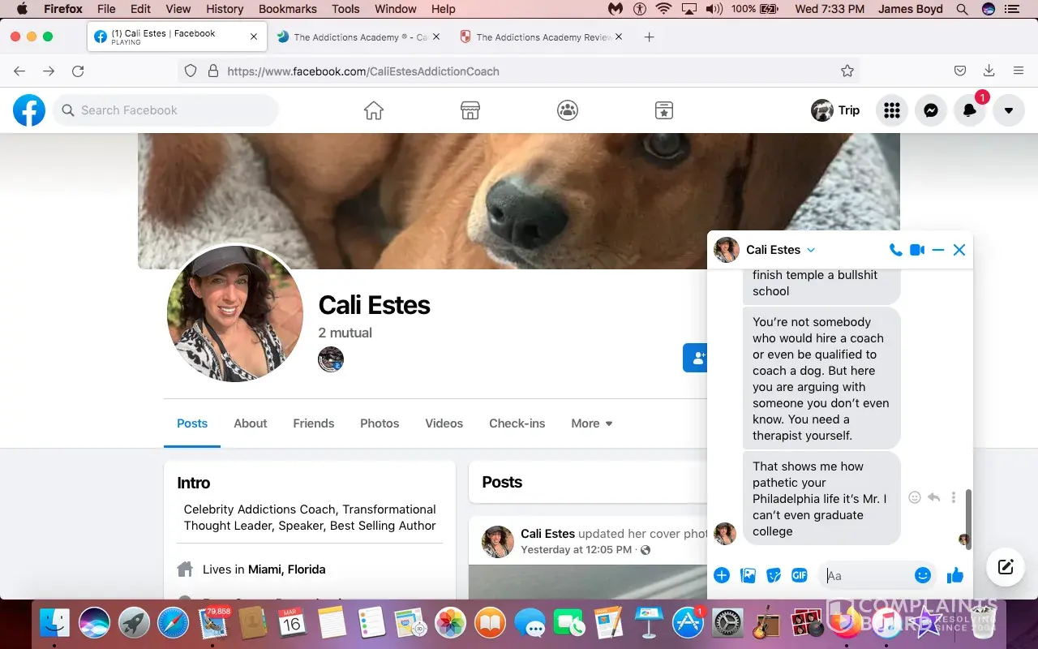Open the Groups icon in top navigation
The height and width of the screenshot is (649, 1038).
click(x=568, y=110)
